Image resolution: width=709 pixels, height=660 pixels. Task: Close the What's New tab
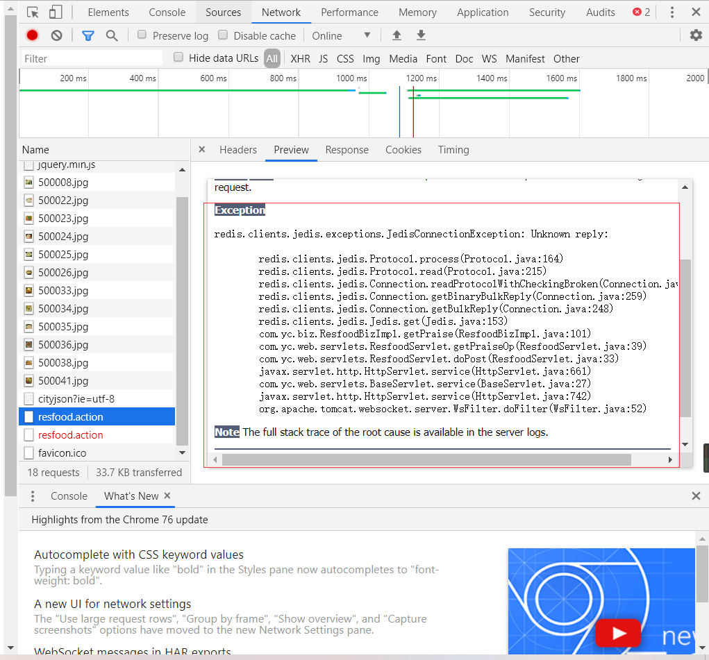[167, 496]
